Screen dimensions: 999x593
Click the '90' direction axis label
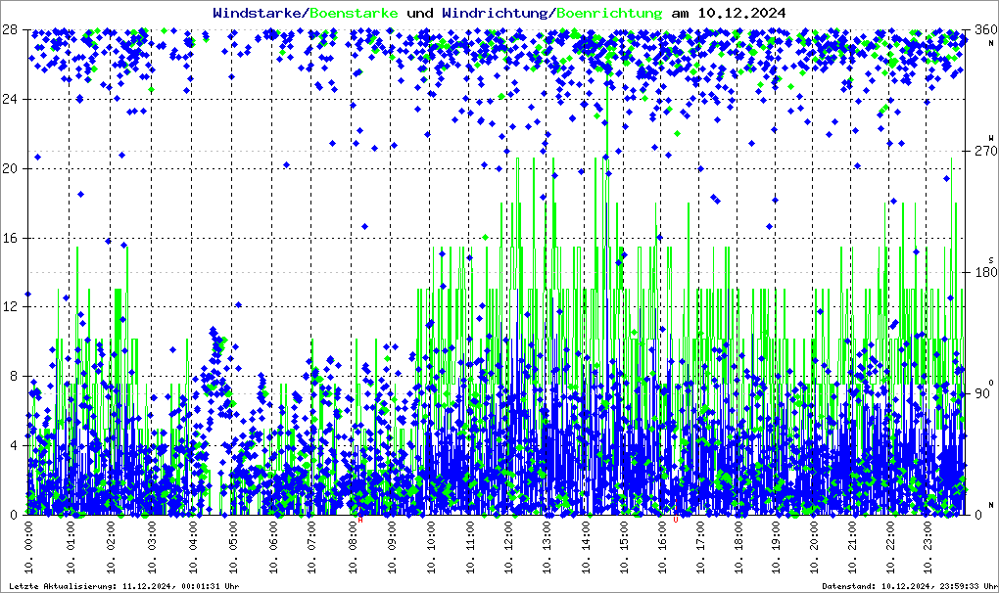(x=982, y=393)
